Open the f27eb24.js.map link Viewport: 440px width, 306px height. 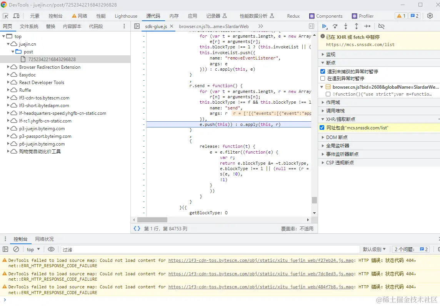click(x=261, y=260)
